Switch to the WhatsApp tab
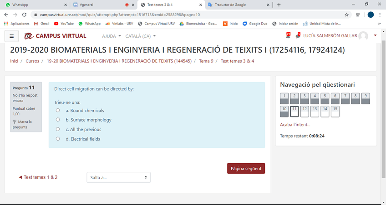386x205 pixels. point(35,5)
